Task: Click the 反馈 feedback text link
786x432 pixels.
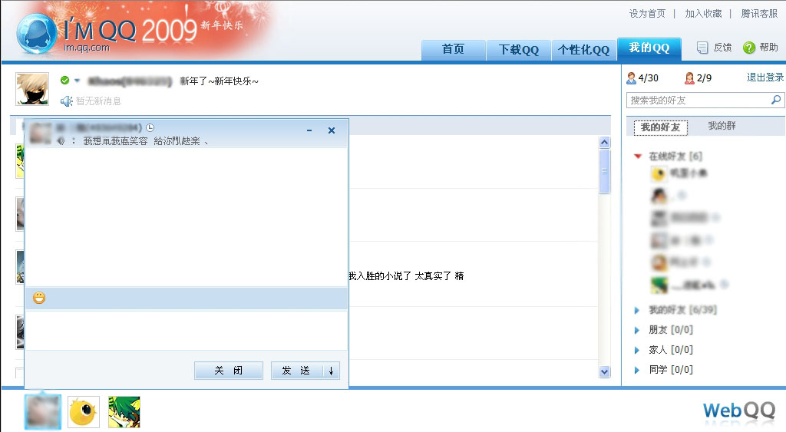Action: 722,48
